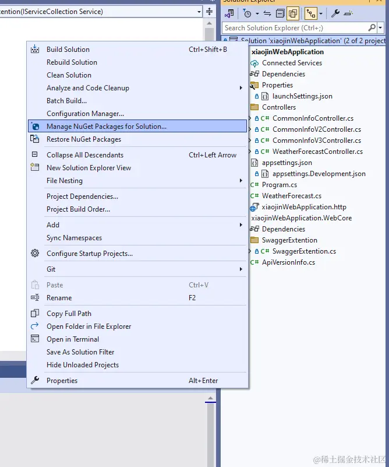The height and width of the screenshot is (467, 389).
Task: Expand the Add submenu
Action: tap(137, 225)
